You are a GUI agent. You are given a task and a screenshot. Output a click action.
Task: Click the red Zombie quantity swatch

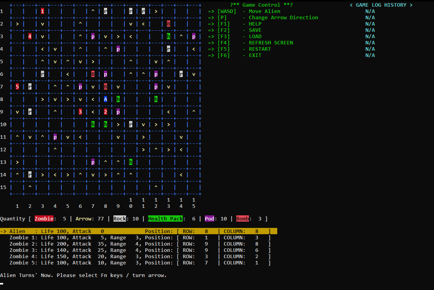44,218
